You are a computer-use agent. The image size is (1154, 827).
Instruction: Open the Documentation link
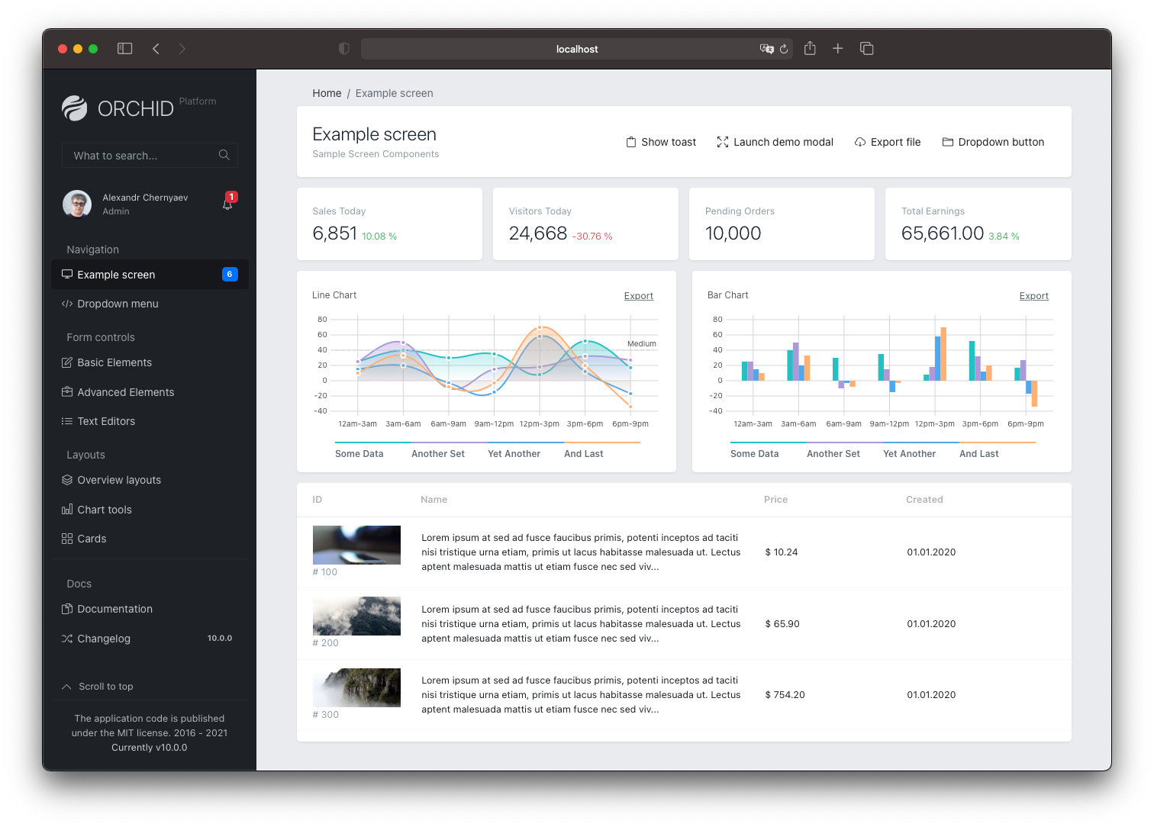[x=150, y=609]
